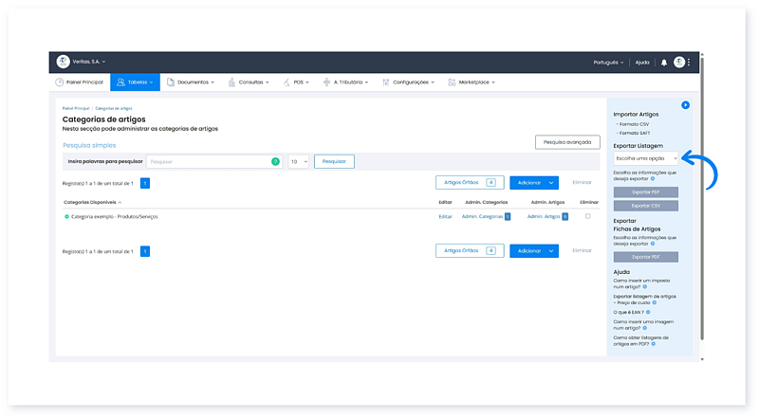Click info icon next to O que é EAN

(x=647, y=312)
